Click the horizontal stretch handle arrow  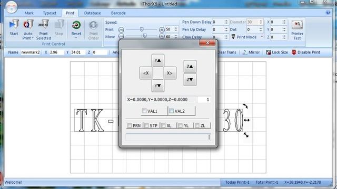[x=247, y=120]
